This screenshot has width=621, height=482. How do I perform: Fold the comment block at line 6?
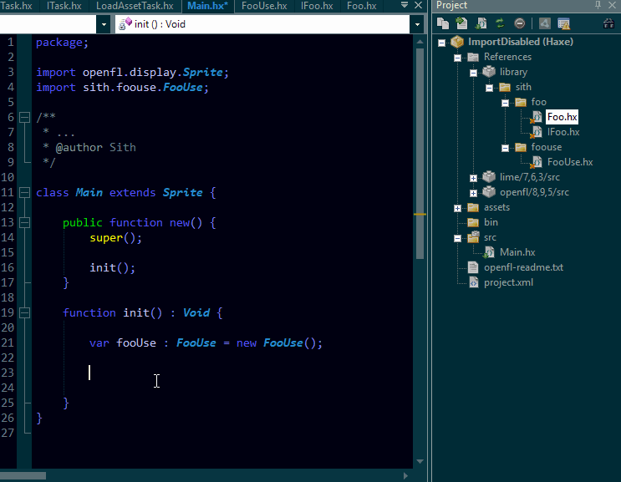(x=24, y=117)
